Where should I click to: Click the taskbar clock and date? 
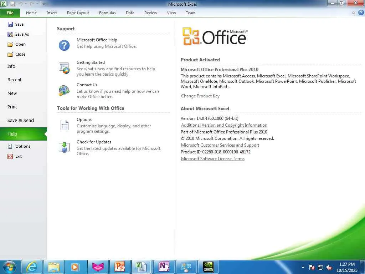[x=347, y=267]
